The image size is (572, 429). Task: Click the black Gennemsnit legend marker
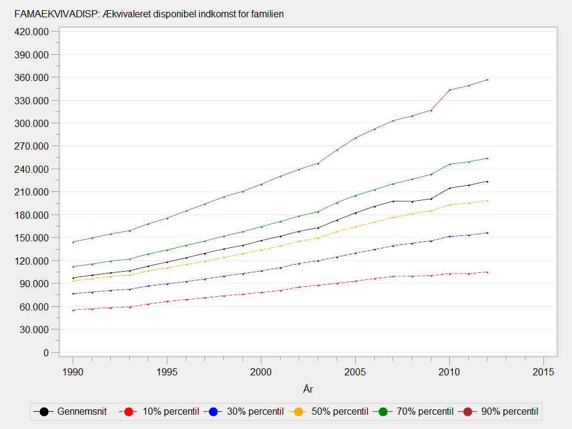[43, 411]
